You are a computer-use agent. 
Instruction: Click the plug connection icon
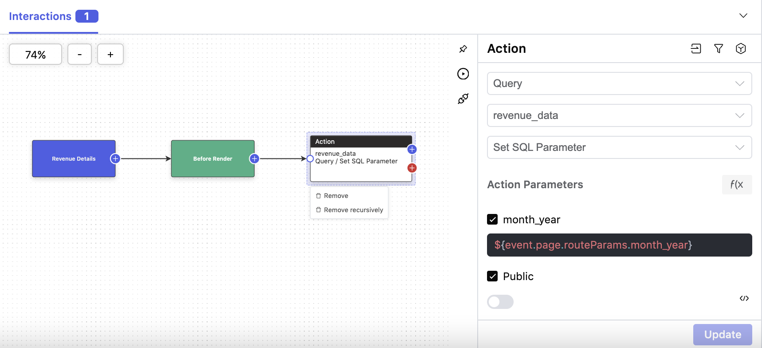point(463,99)
